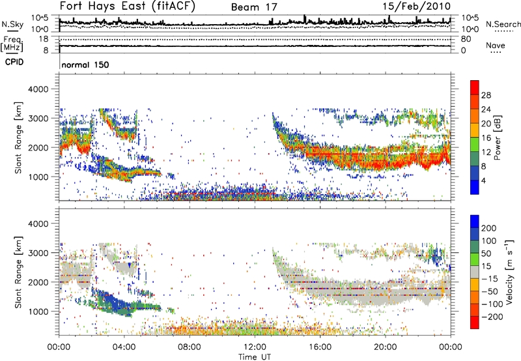Image resolution: width=521 pixels, height=361 pixels.
Task: Click the blue top segment of Velocity colorbar
Action: click(x=475, y=222)
